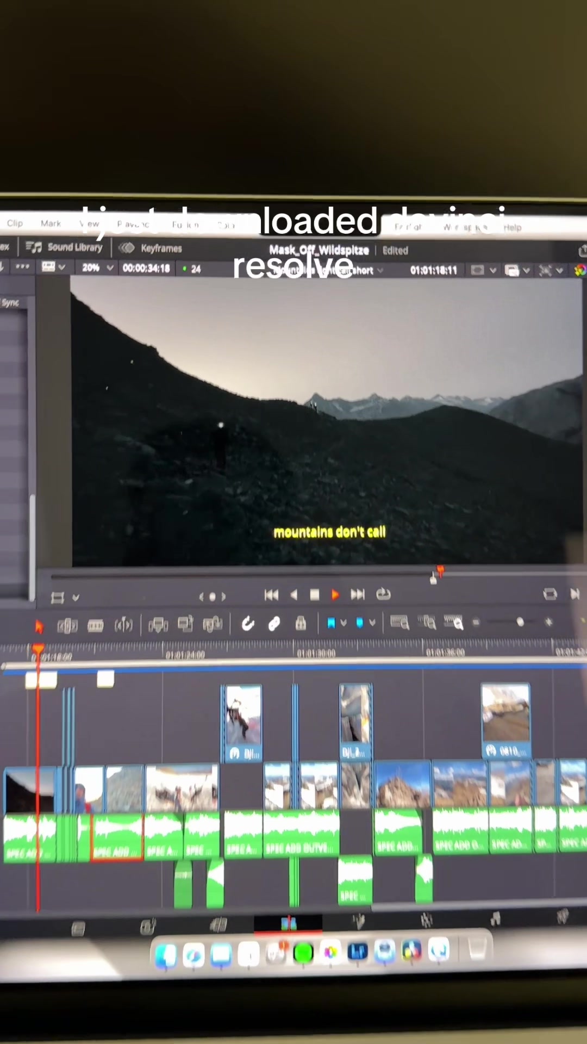Image resolution: width=587 pixels, height=1044 pixels.
Task: Select the top-track clip near 01:01:36:00
Action: [506, 720]
